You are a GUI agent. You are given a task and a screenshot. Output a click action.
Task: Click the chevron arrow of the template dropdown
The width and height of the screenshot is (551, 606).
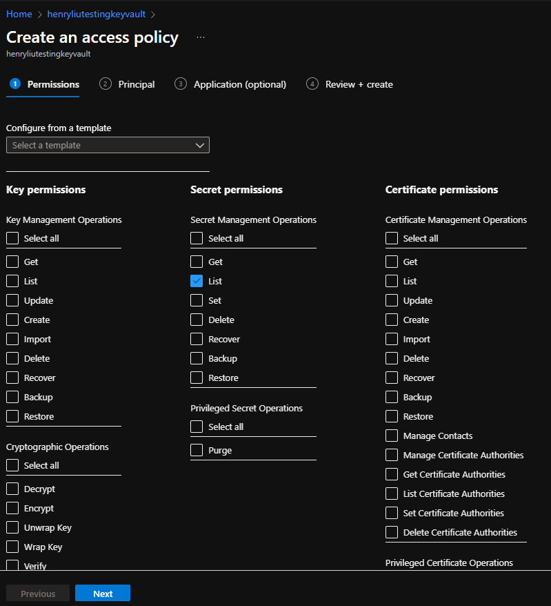[199, 146]
